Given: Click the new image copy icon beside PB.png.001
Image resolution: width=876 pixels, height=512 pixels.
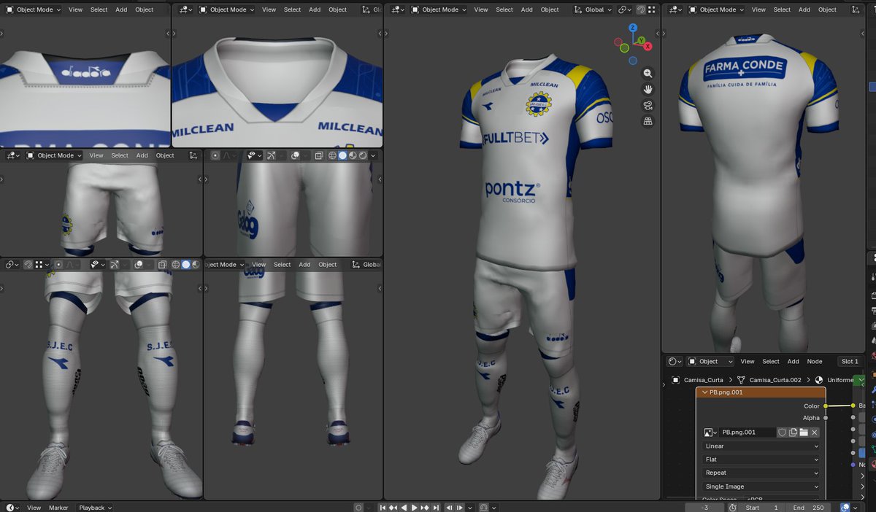Looking at the screenshot, I should (x=793, y=433).
